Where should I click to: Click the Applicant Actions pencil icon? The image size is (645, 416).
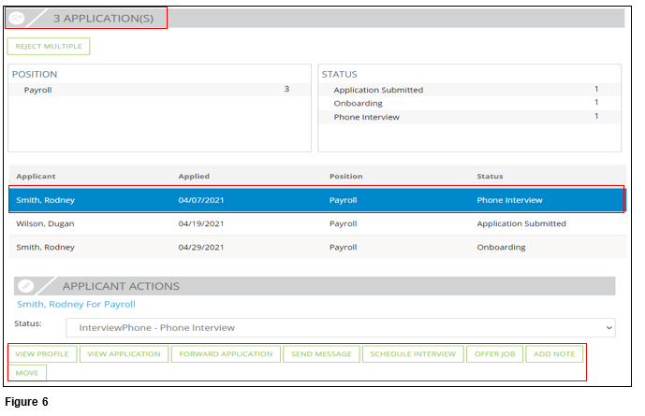(x=25, y=286)
